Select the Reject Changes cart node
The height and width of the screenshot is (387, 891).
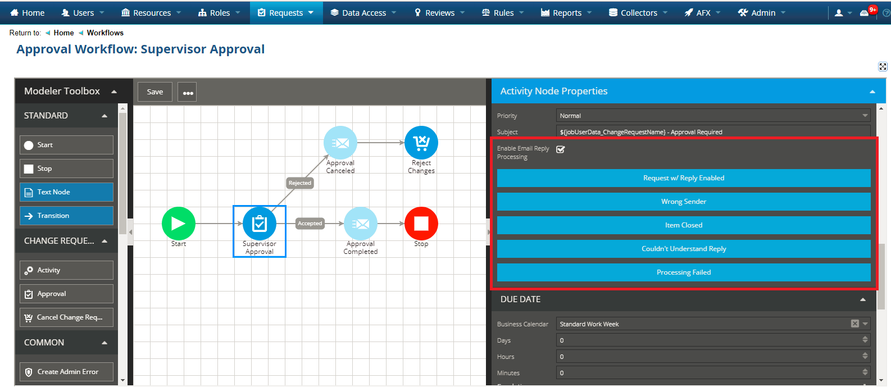(421, 143)
